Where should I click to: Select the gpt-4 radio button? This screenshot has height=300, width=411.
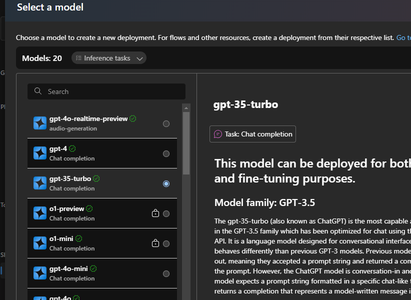click(166, 153)
